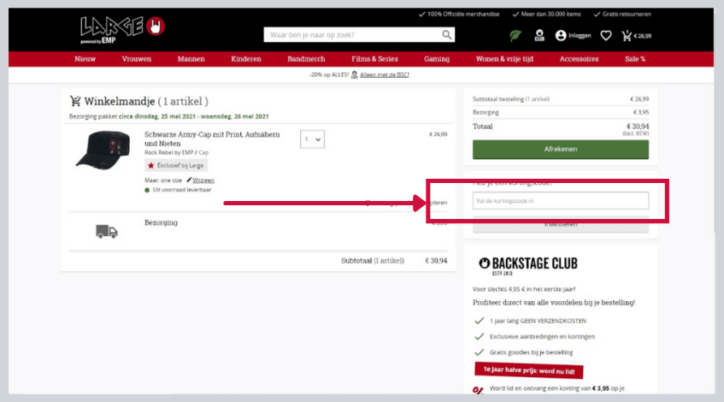Click the green leaf icon
The width and height of the screenshot is (724, 402).
515,36
